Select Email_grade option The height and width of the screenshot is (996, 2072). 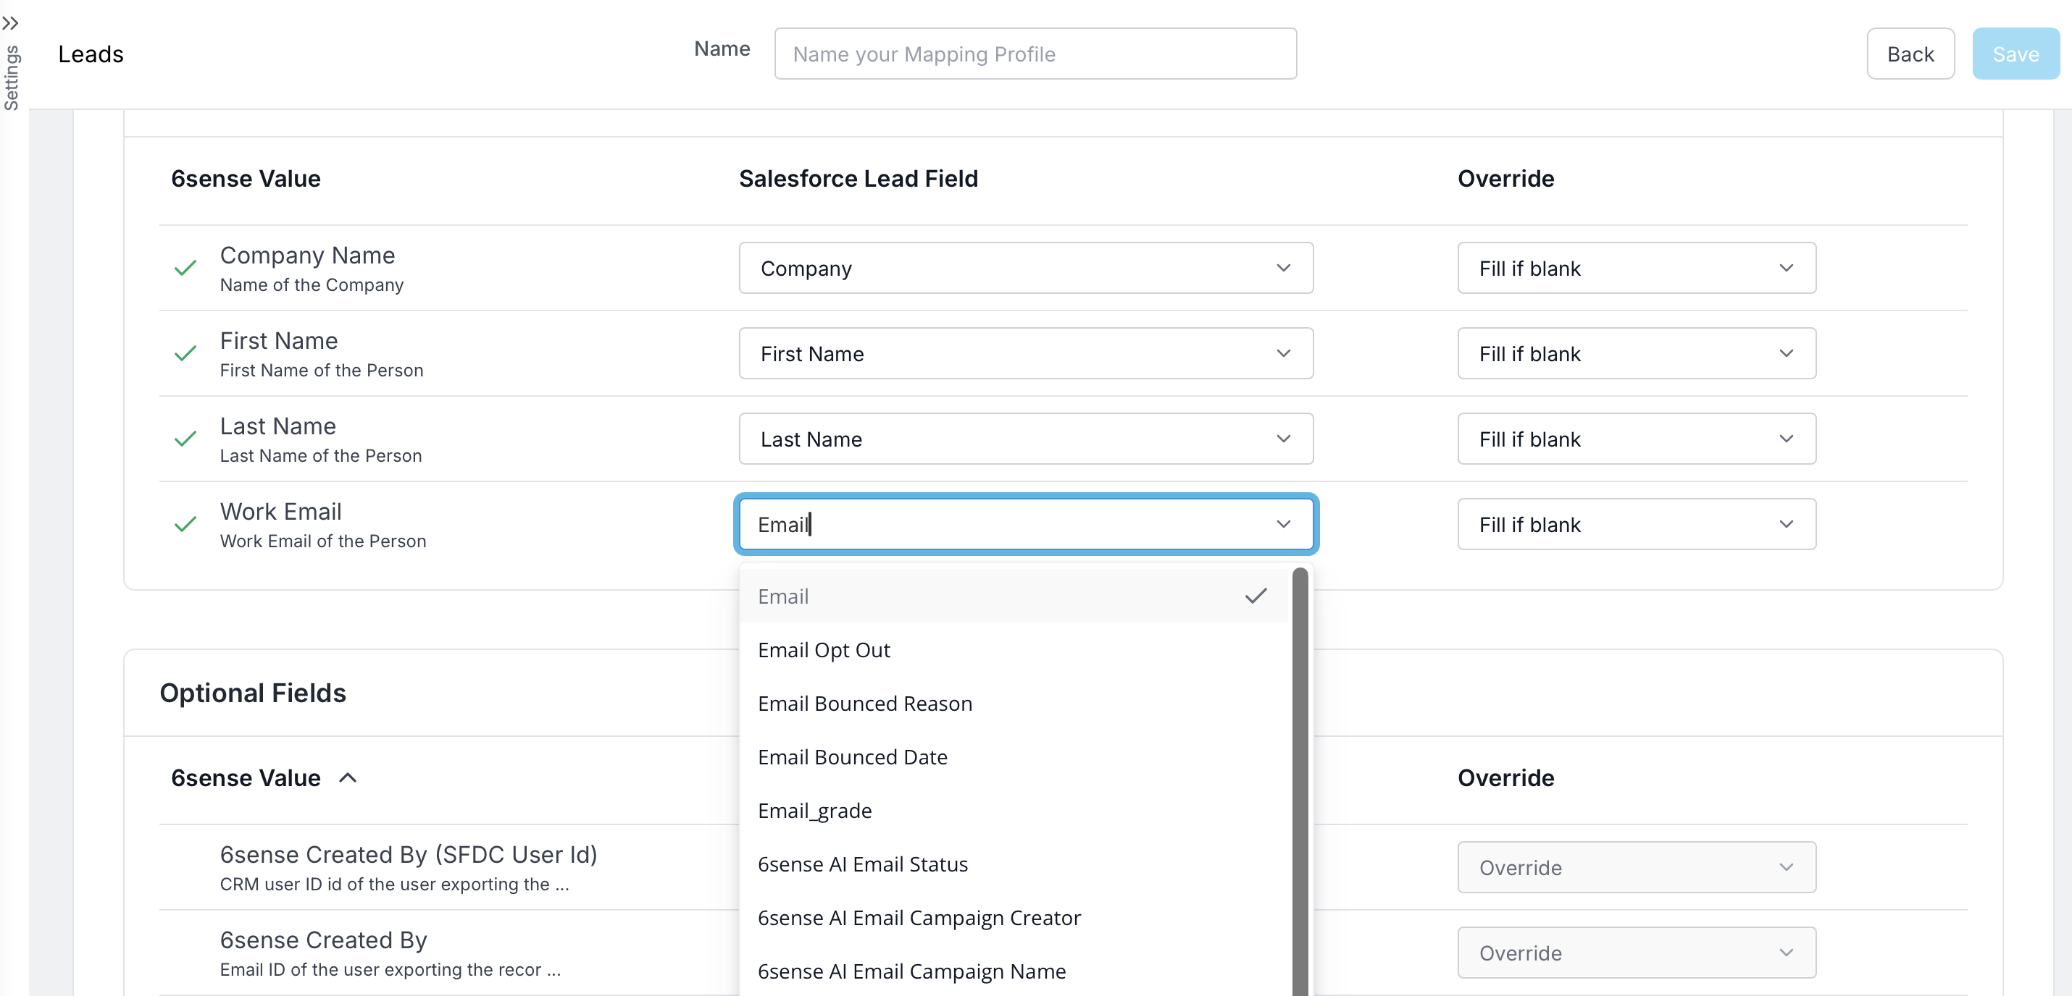pyautogui.click(x=1014, y=810)
